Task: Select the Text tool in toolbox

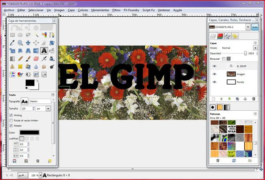Action: tap(44, 51)
